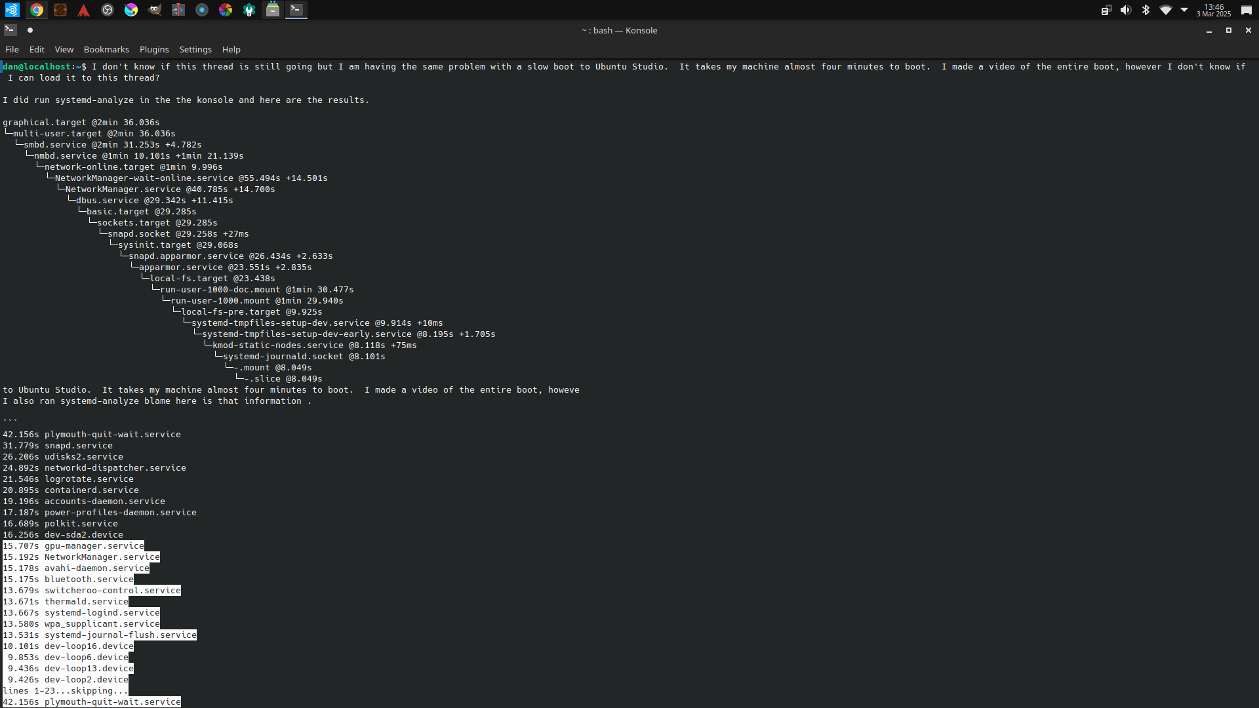This screenshot has width=1259, height=708.
Task: Open the Ubuntu Studio application launcher
Action: pyautogui.click(x=12, y=10)
